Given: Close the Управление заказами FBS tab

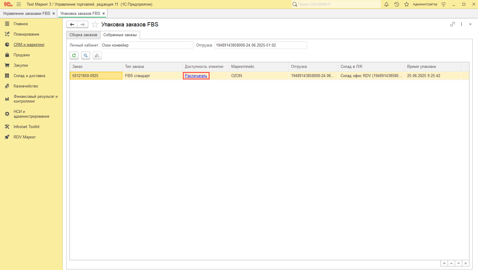Looking at the screenshot, I should point(54,14).
